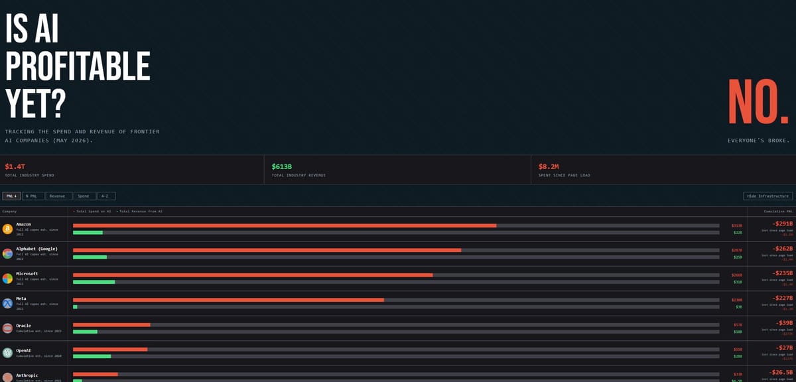The width and height of the screenshot is (796, 382).
Task: Click the Total Revenue From AI legend label
Action: pyautogui.click(x=139, y=211)
